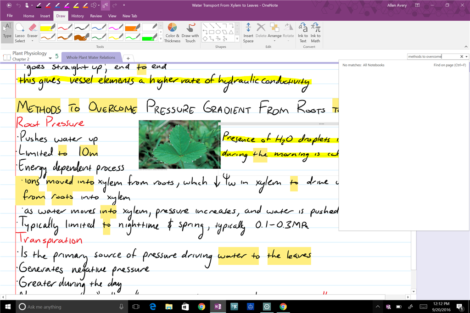470x313 pixels.
Task: Select the plain straight line shape
Action: 205,26
